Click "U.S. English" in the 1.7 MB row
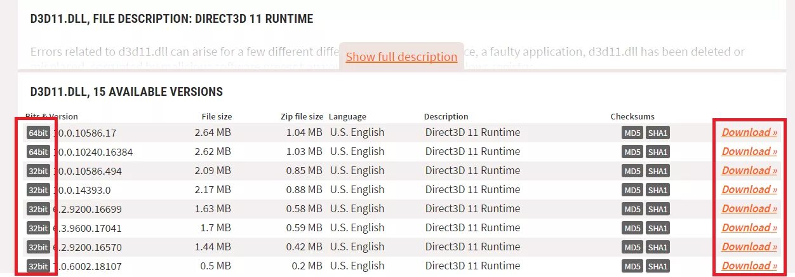 pyautogui.click(x=357, y=227)
